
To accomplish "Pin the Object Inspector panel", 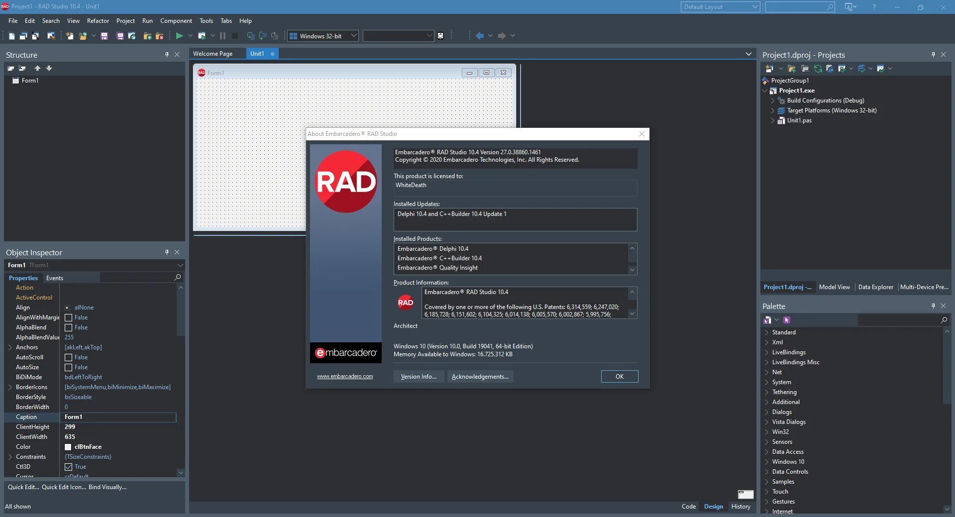I will click(x=167, y=252).
